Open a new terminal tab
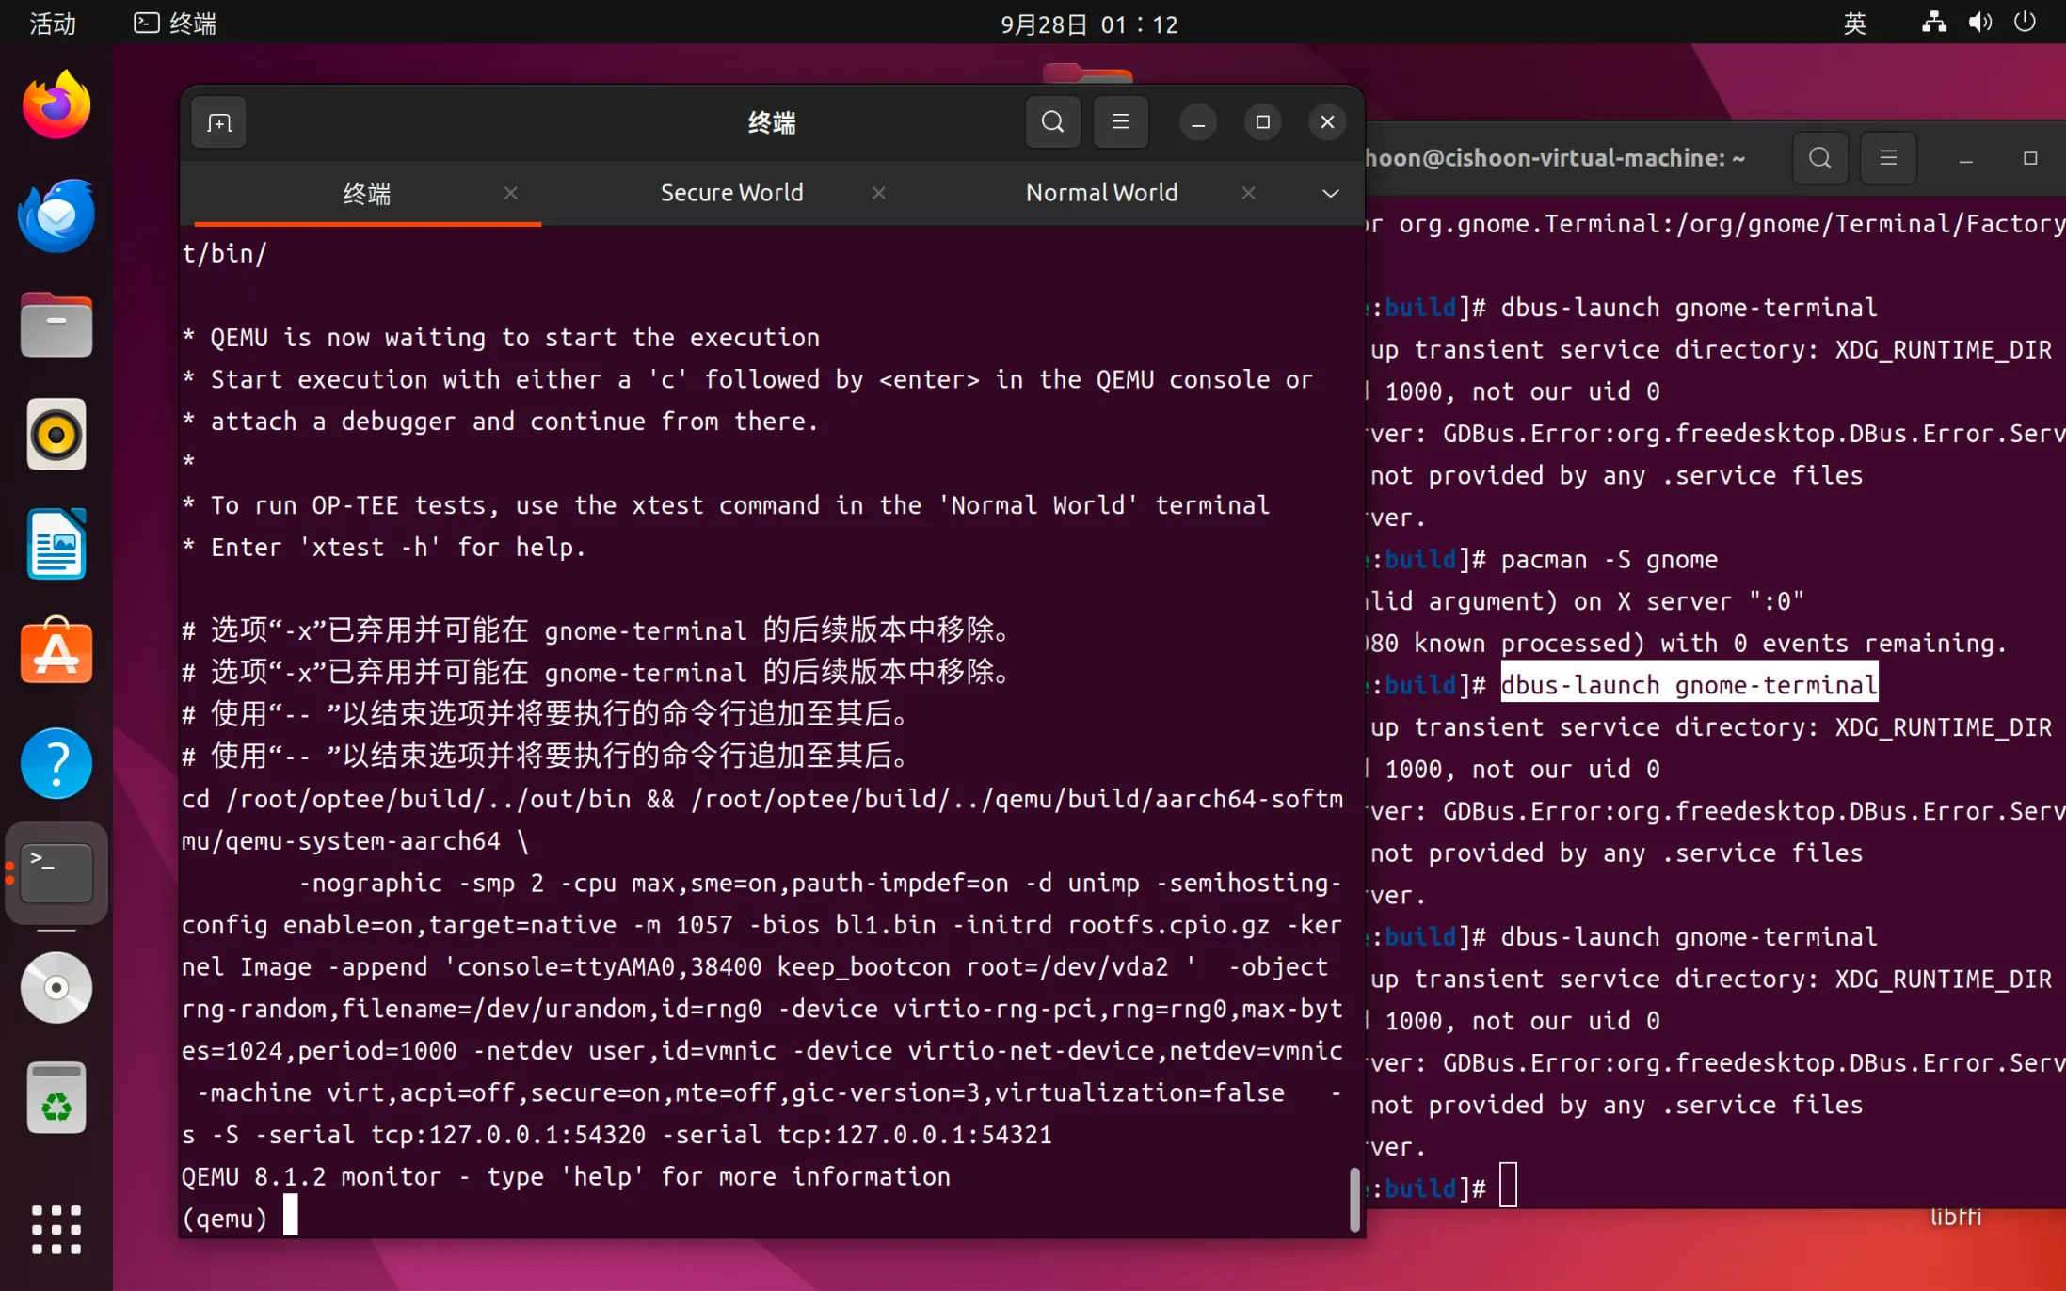The width and height of the screenshot is (2066, 1291). (x=218, y=122)
